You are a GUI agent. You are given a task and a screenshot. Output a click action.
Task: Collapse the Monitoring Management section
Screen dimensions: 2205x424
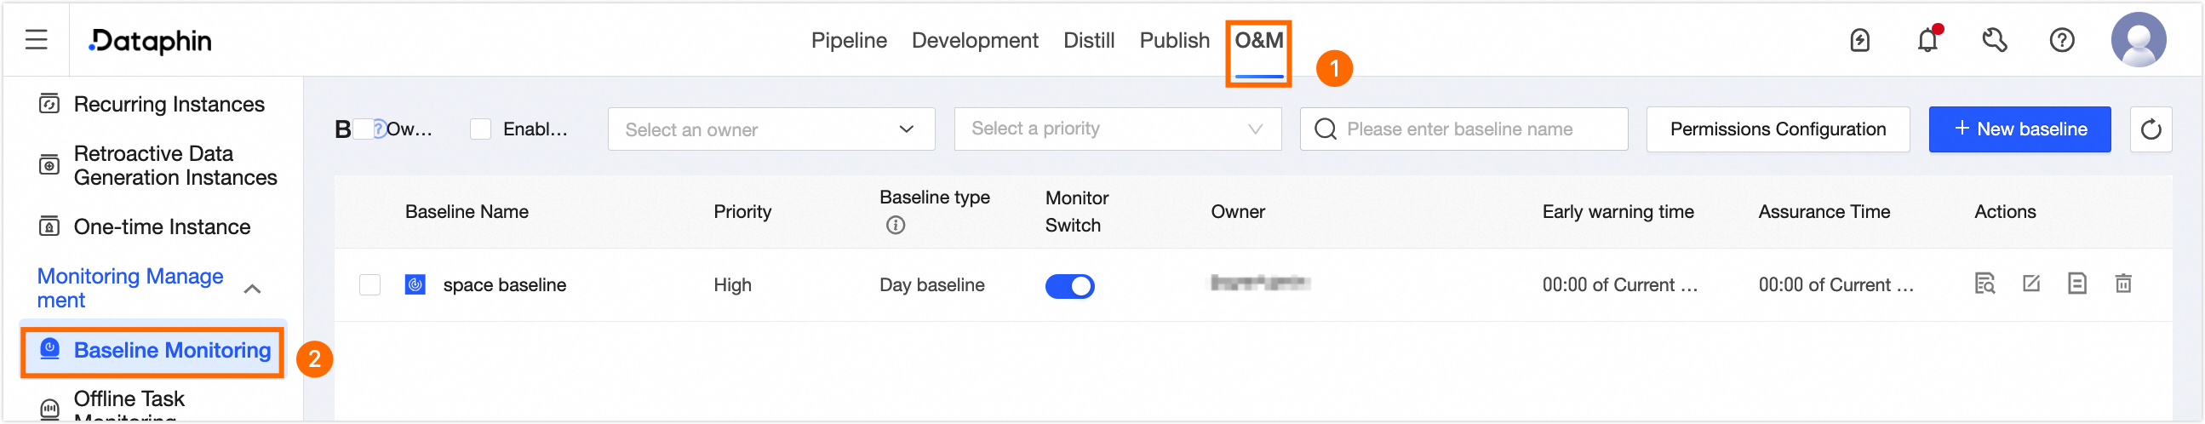coord(252,289)
